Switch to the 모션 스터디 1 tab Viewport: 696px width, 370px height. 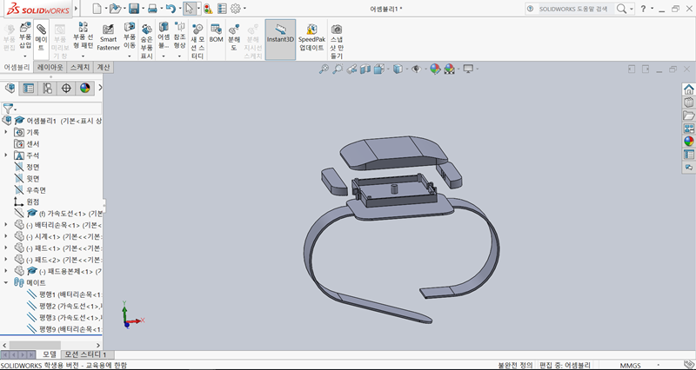pyautogui.click(x=84, y=354)
